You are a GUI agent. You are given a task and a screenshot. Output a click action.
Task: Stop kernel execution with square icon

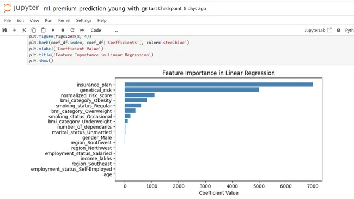point(63,30)
